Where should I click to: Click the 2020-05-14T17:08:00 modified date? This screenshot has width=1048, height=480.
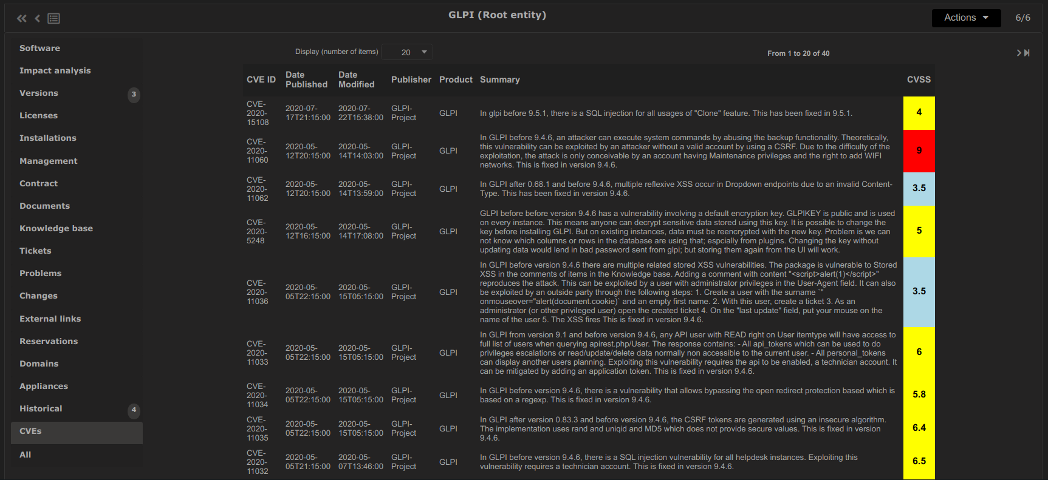(361, 231)
